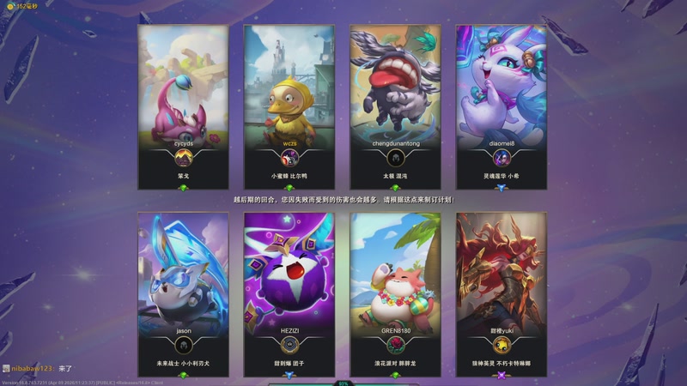
Task: Click the purple rank gem under 甜橙yuki
Action: point(502,375)
